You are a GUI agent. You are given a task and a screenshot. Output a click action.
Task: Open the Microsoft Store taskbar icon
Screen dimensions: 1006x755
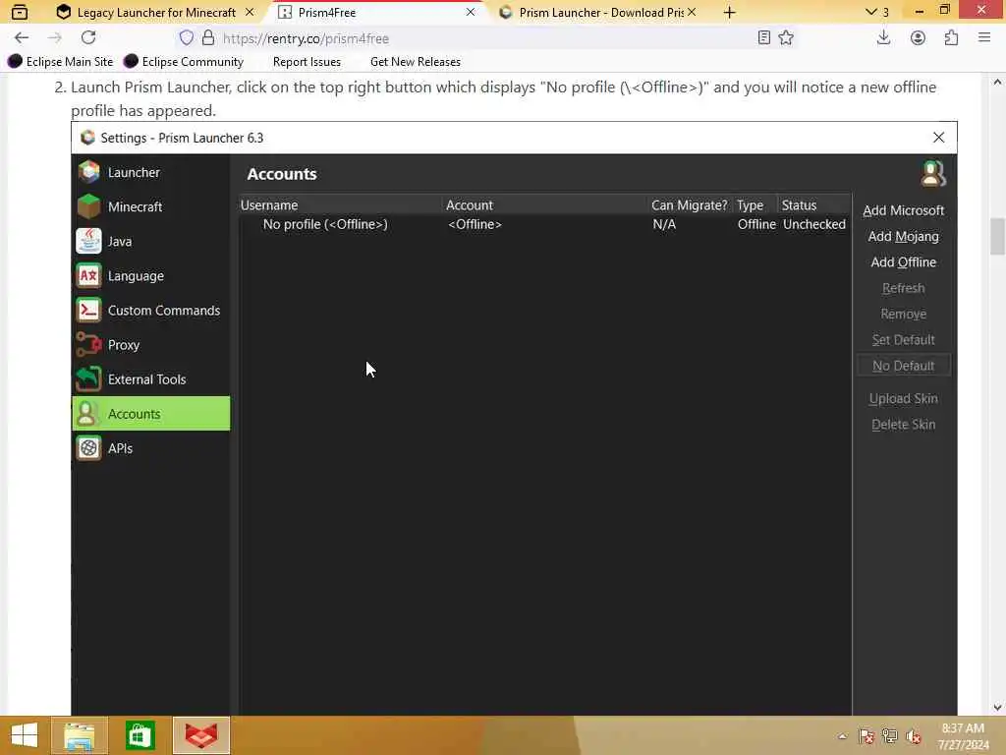click(140, 735)
